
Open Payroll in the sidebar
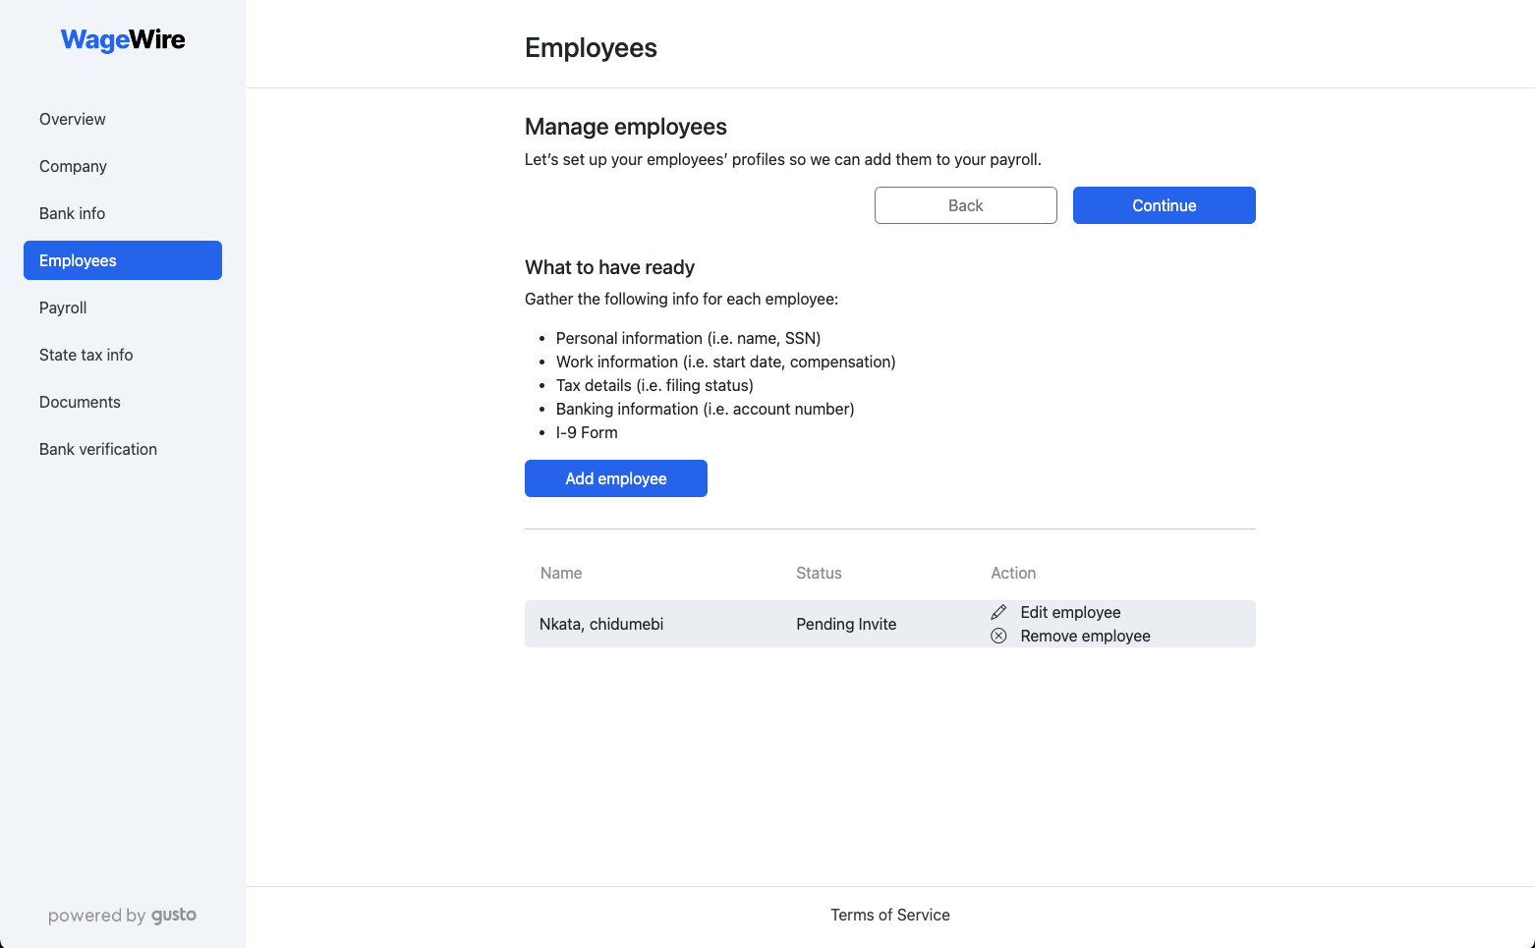click(x=123, y=307)
